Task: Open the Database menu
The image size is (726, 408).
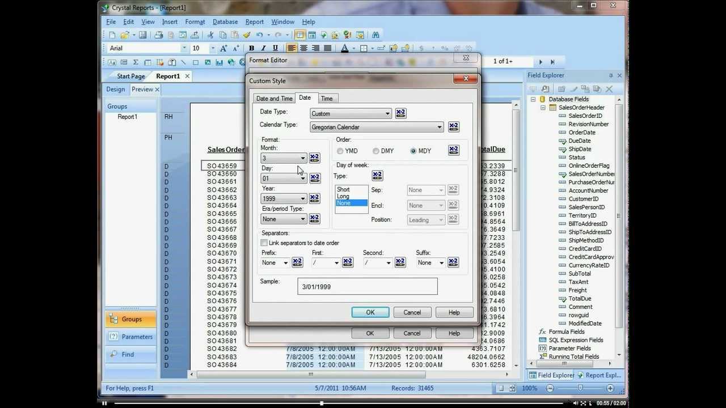Action: pyautogui.click(x=225, y=22)
